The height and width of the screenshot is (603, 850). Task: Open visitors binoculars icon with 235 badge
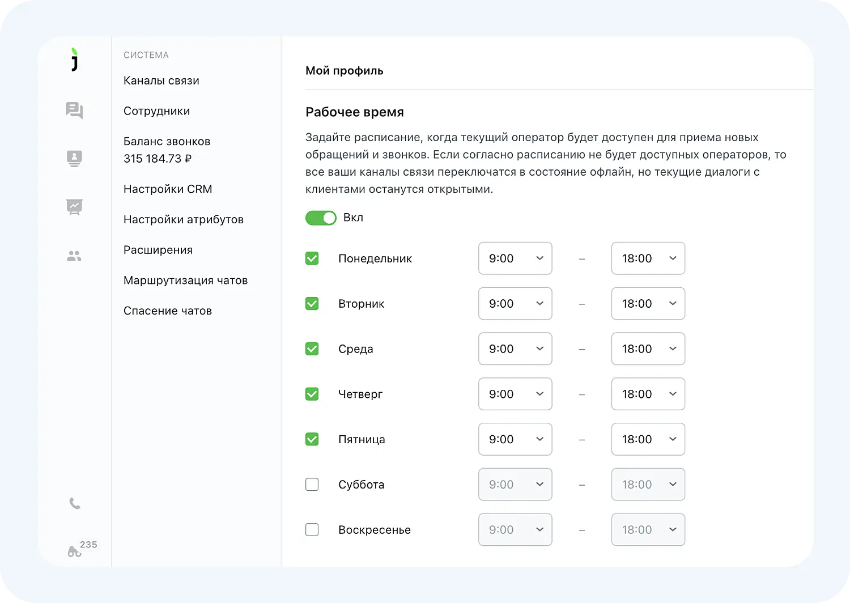pyautogui.click(x=75, y=551)
